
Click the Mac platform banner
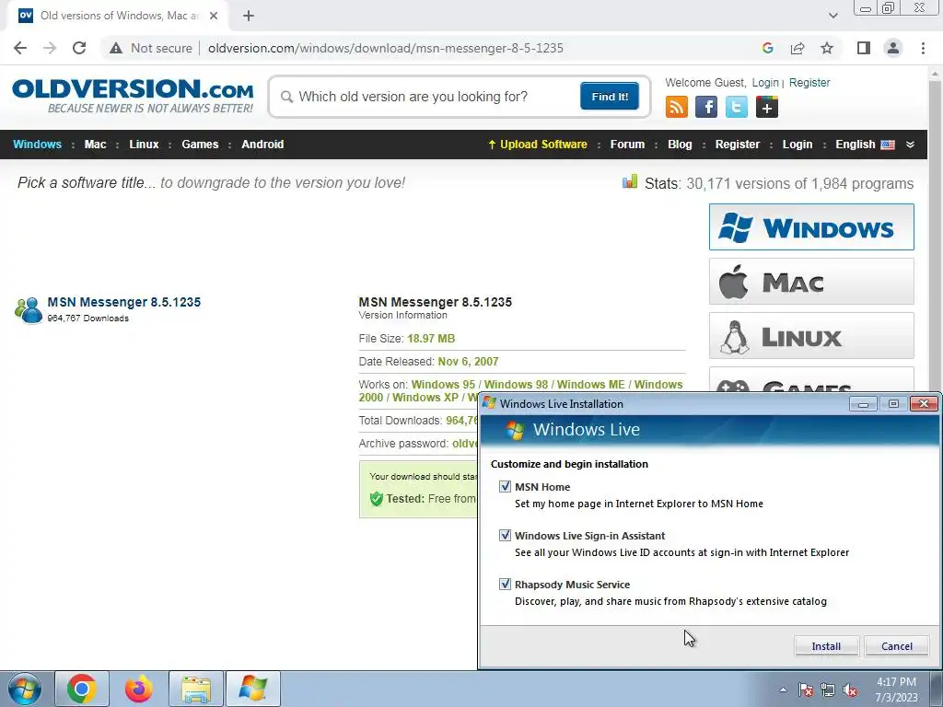point(811,282)
